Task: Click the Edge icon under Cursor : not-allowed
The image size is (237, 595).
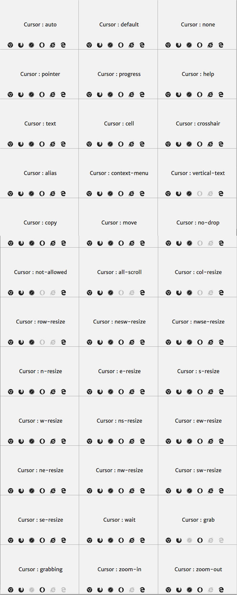Action: pyautogui.click(x=63, y=293)
